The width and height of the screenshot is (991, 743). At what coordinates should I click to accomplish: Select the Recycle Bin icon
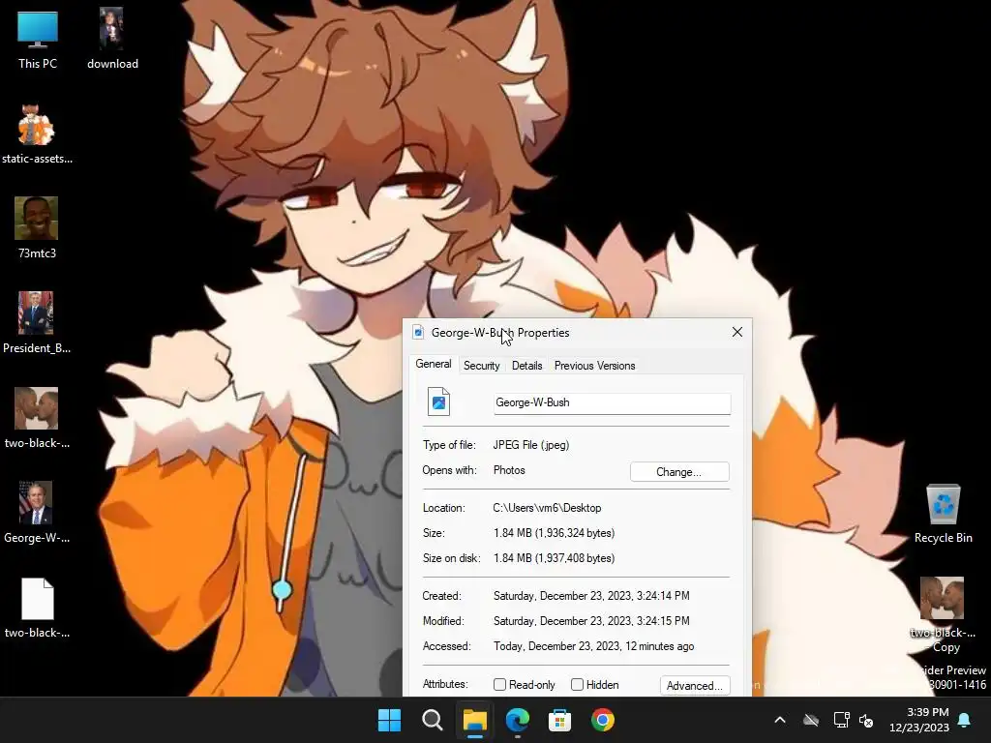point(943,513)
